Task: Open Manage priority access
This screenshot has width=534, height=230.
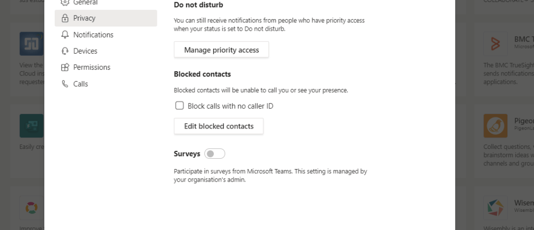Action: (221, 50)
